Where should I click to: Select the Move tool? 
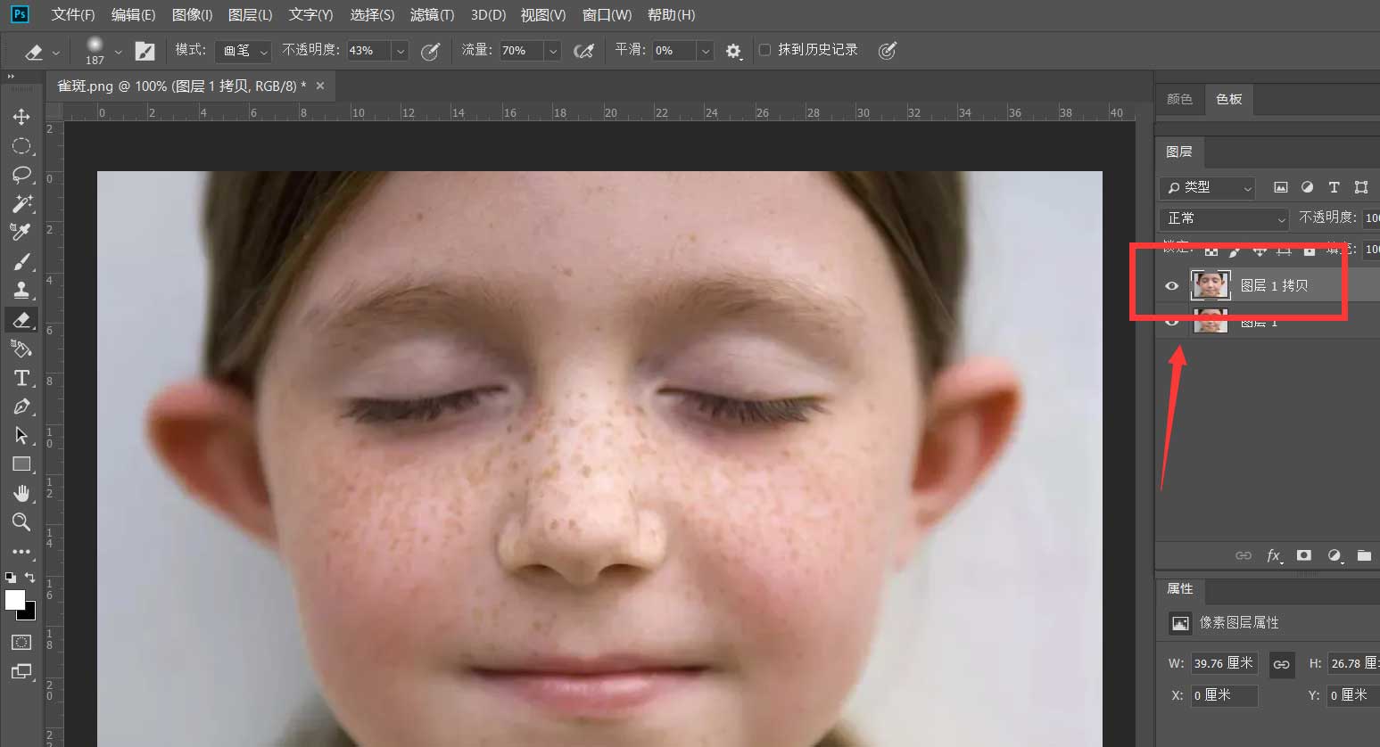pyautogui.click(x=21, y=117)
